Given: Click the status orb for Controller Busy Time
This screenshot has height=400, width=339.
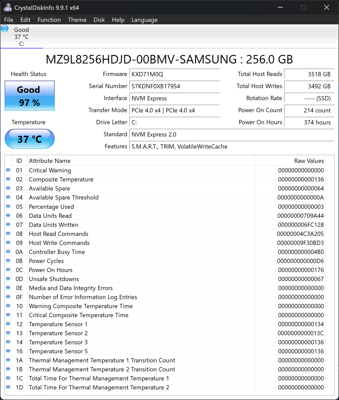Looking at the screenshot, I should point(8,252).
